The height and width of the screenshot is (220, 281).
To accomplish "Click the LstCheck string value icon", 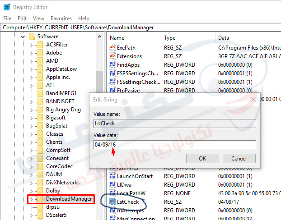I will 112,202.
